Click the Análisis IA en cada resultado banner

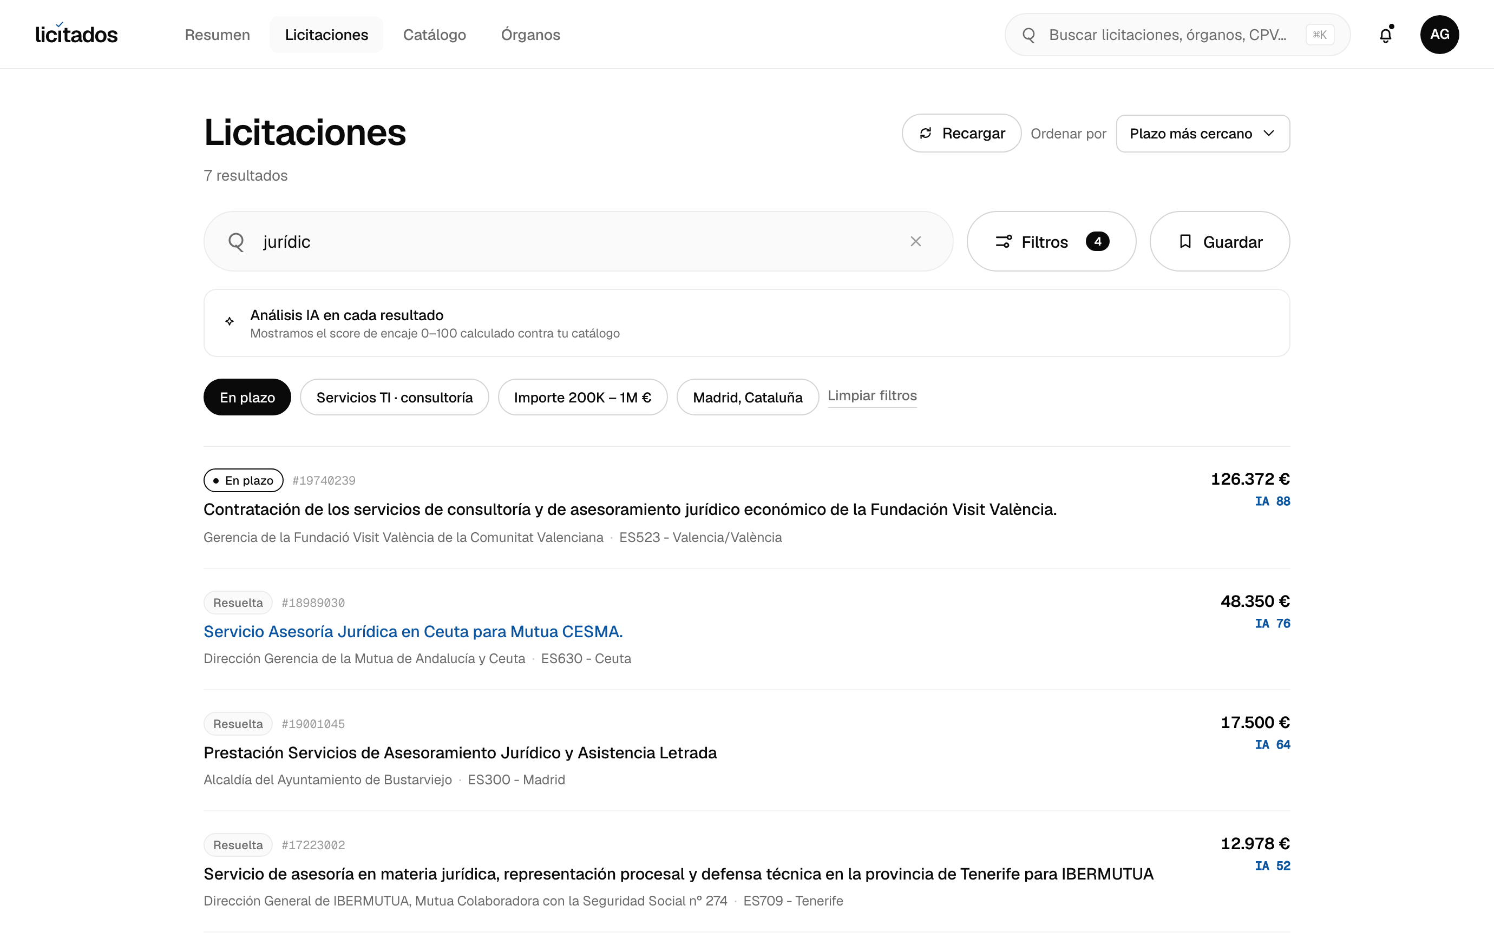[x=746, y=323]
